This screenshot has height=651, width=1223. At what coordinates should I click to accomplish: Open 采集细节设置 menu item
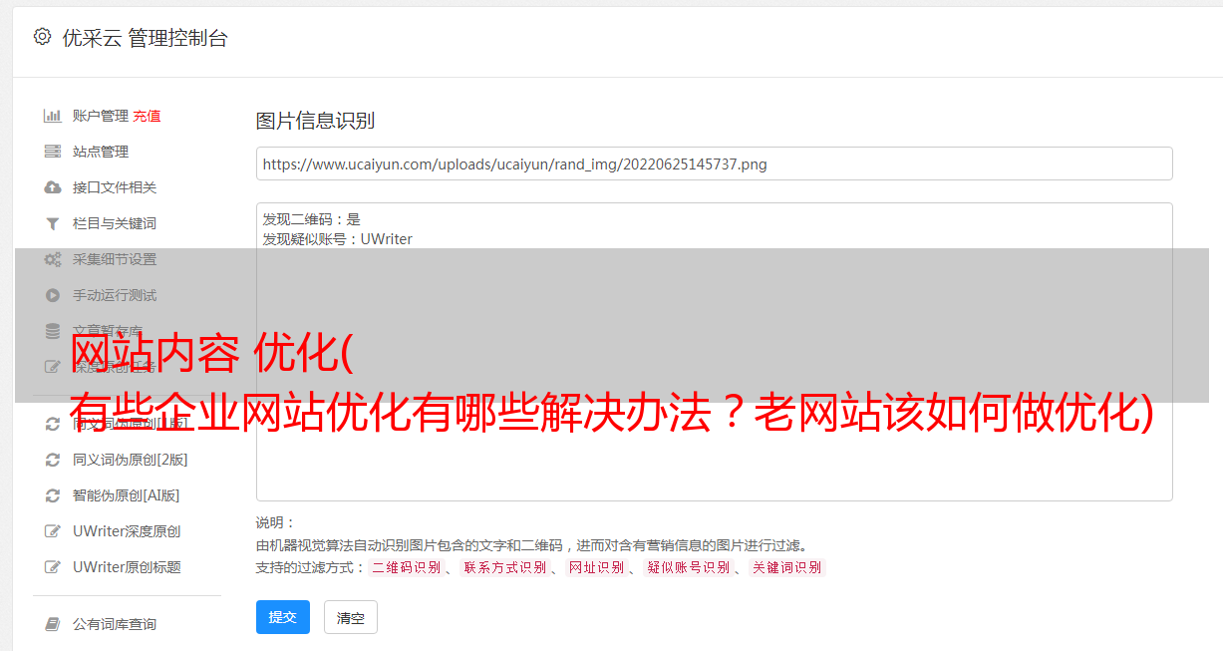click(115, 259)
